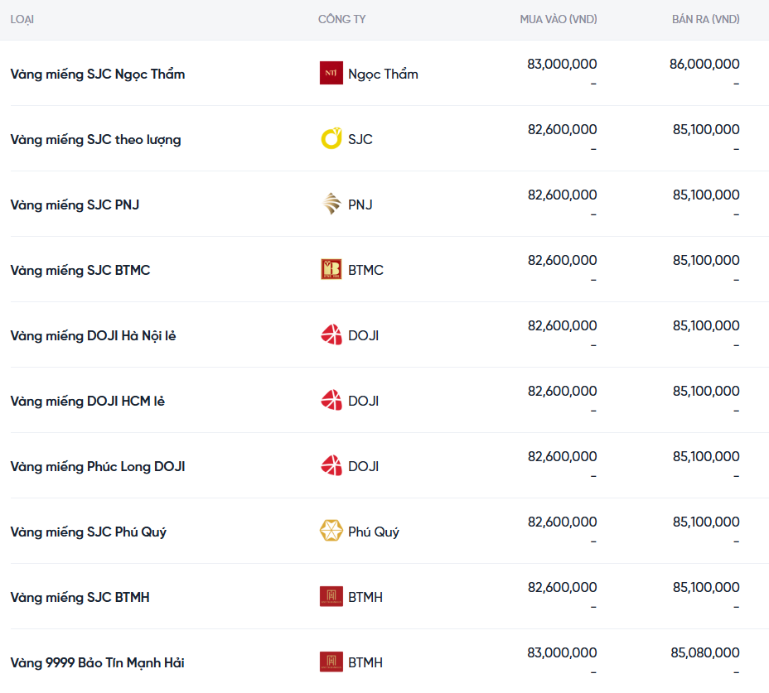Image resolution: width=769 pixels, height=693 pixels.
Task: Select Vàng 9999 Bảo Tín Mạnh Hải
Action: pyautogui.click(x=97, y=662)
